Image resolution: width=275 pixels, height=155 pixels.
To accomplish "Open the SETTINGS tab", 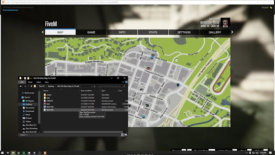I will [184, 32].
